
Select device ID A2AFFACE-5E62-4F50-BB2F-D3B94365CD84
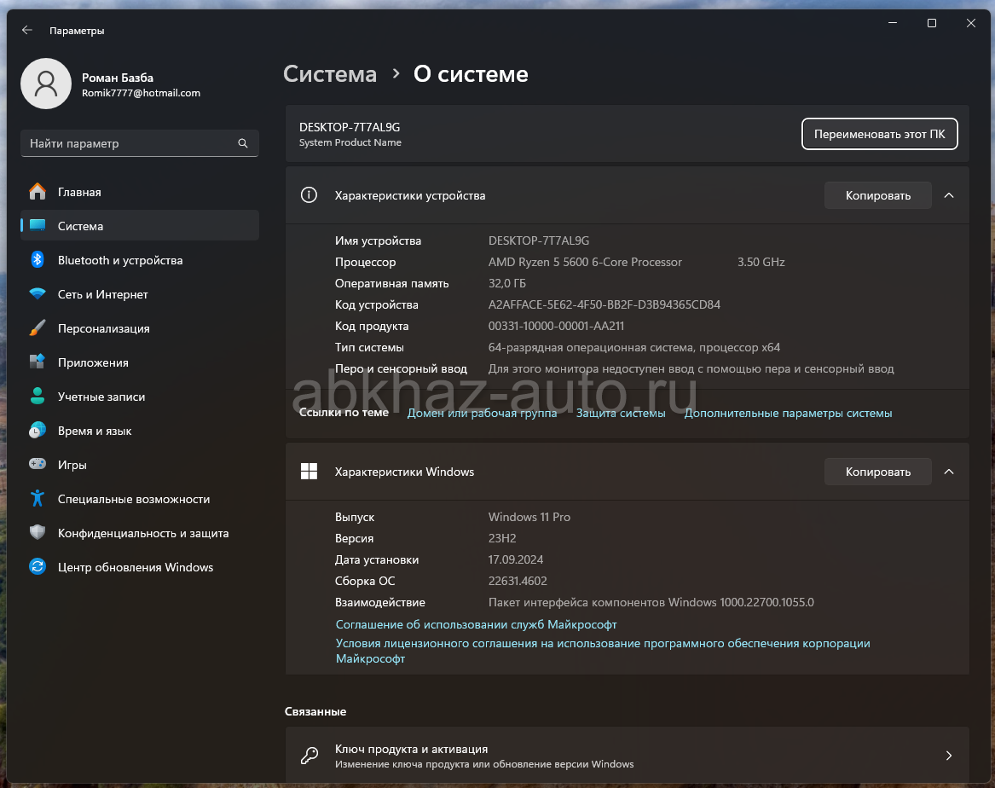click(605, 304)
